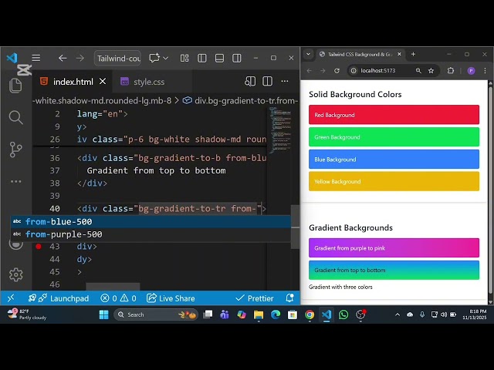This screenshot has height=370, width=494.
Task: Open the Explorer view in activity bar
Action: tap(15, 86)
